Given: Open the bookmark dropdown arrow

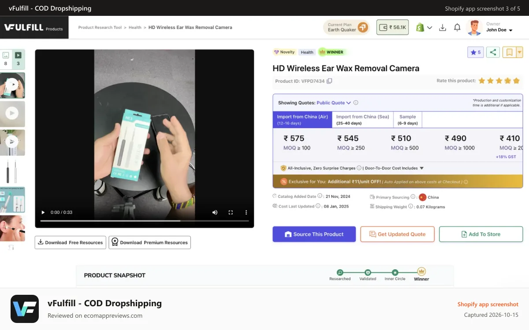Looking at the screenshot, I should click(519, 52).
